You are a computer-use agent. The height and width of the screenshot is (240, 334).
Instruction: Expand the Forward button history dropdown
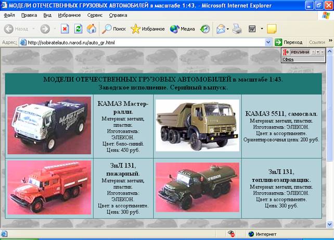tap(55, 29)
